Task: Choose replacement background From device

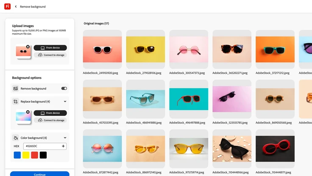Action: point(50,113)
